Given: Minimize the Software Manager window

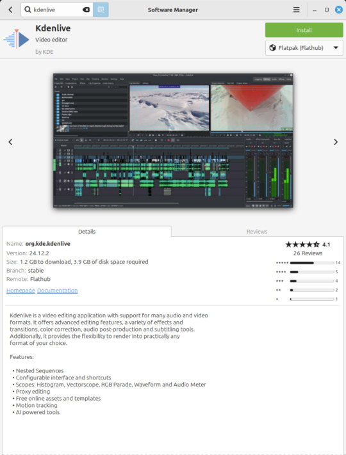Looking at the screenshot, I should pos(315,10).
